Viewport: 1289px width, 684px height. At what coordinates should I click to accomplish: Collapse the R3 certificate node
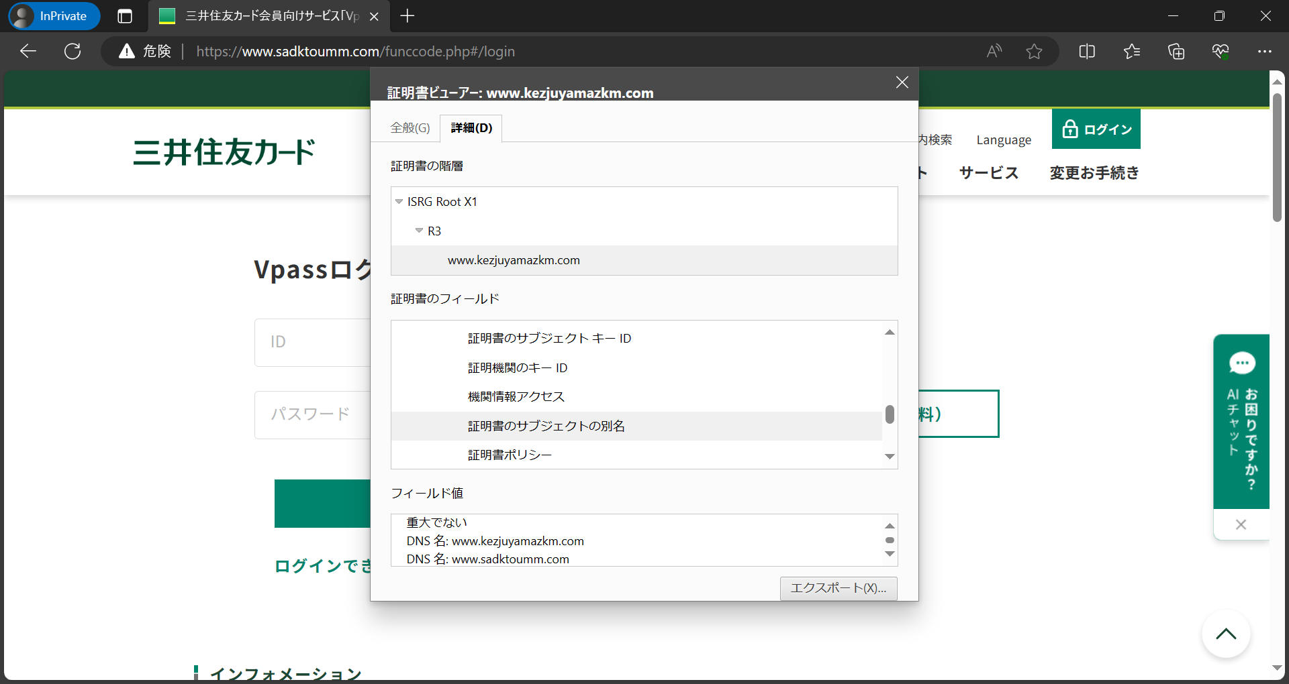point(419,231)
